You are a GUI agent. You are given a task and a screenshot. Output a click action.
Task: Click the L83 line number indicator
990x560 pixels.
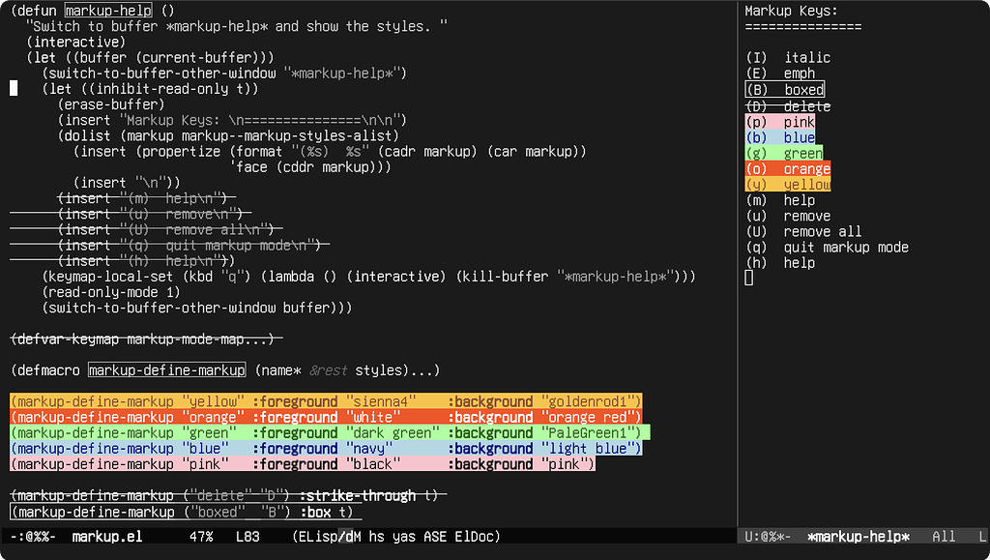(247, 536)
